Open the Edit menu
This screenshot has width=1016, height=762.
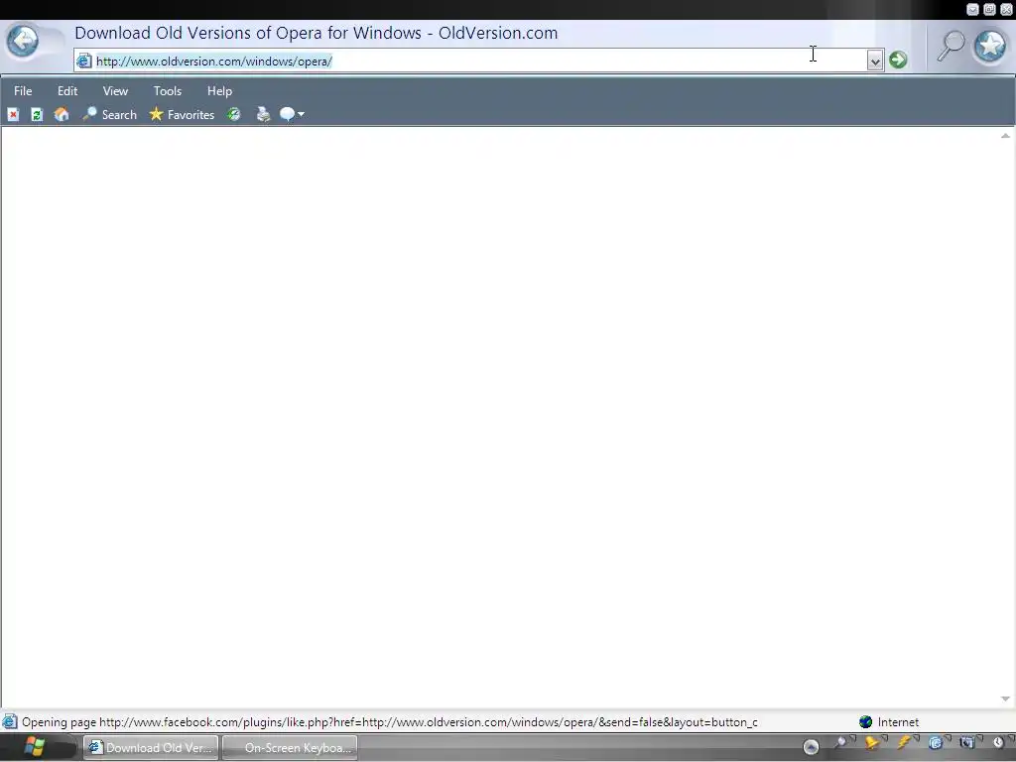click(67, 90)
